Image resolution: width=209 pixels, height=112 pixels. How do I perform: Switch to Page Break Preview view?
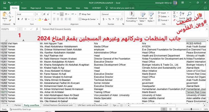[x=177, y=109]
